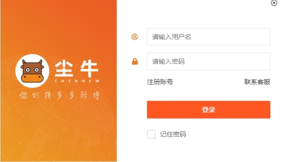Click the 尘 character in brand title
This screenshot has height=162, width=289.
[x=64, y=69]
